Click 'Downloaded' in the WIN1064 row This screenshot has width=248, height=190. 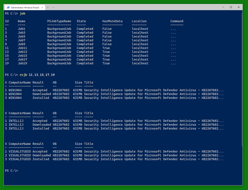tap(42, 94)
